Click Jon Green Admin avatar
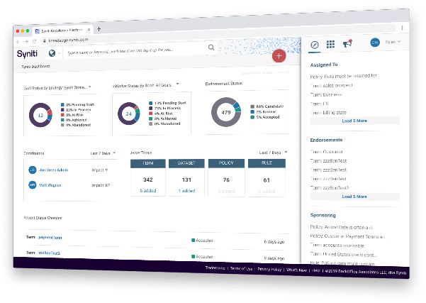Viewport: 426px width, 303px height. pyautogui.click(x=33, y=170)
